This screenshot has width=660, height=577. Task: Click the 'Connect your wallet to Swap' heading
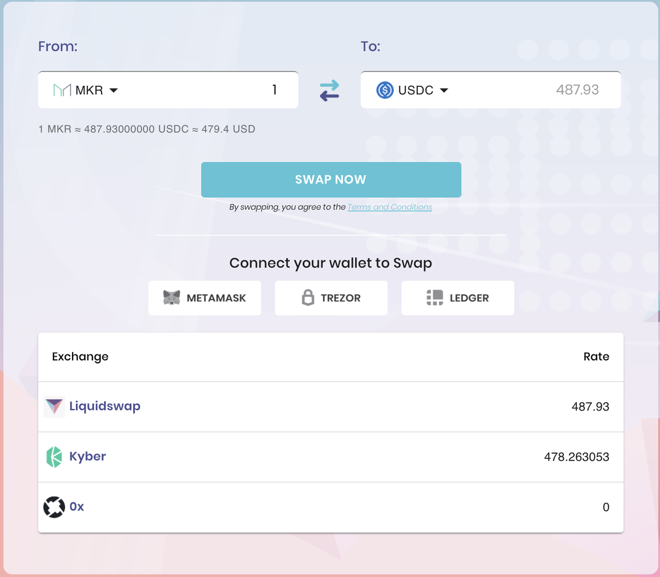[331, 263]
